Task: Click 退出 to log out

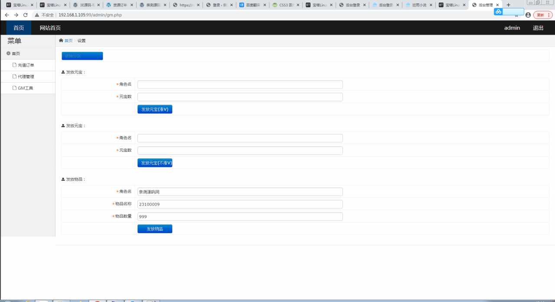Action: coord(538,28)
